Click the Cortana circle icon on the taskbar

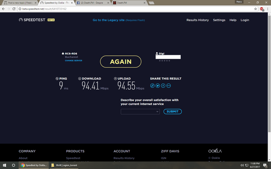14,165
